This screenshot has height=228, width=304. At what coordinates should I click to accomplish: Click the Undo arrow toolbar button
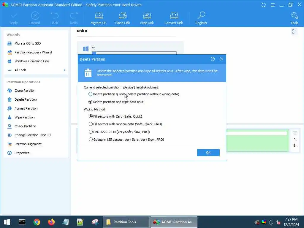tap(54, 18)
